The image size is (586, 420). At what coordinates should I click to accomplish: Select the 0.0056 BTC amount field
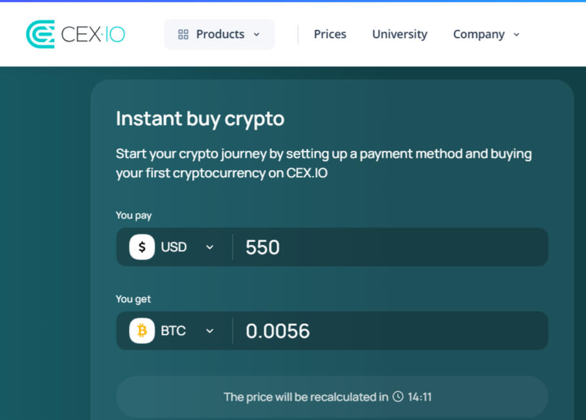tap(387, 330)
